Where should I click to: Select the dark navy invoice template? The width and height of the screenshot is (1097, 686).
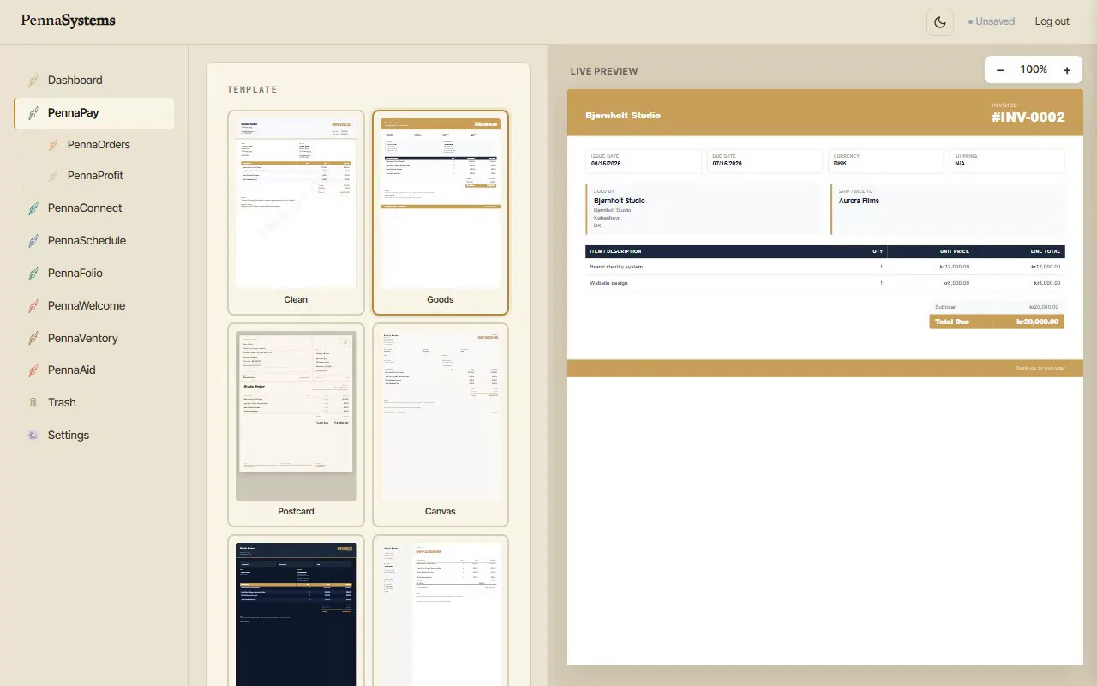(296, 611)
